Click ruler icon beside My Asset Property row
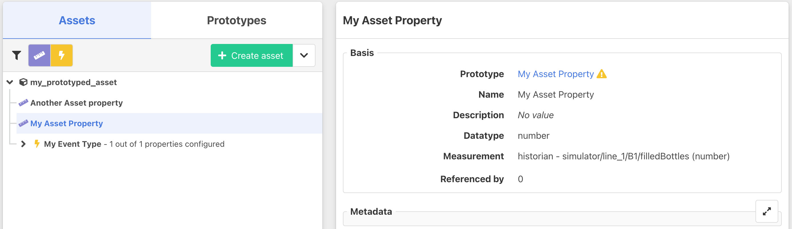Image resolution: width=792 pixels, height=229 pixels. pos(23,123)
